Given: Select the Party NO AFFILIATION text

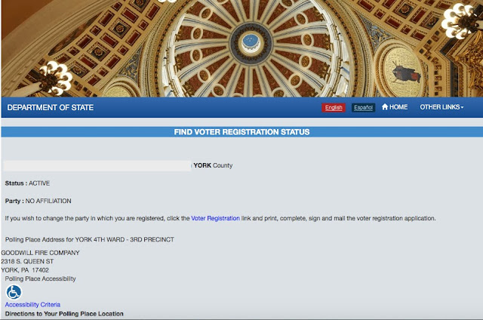Looking at the screenshot, I should (38, 201).
